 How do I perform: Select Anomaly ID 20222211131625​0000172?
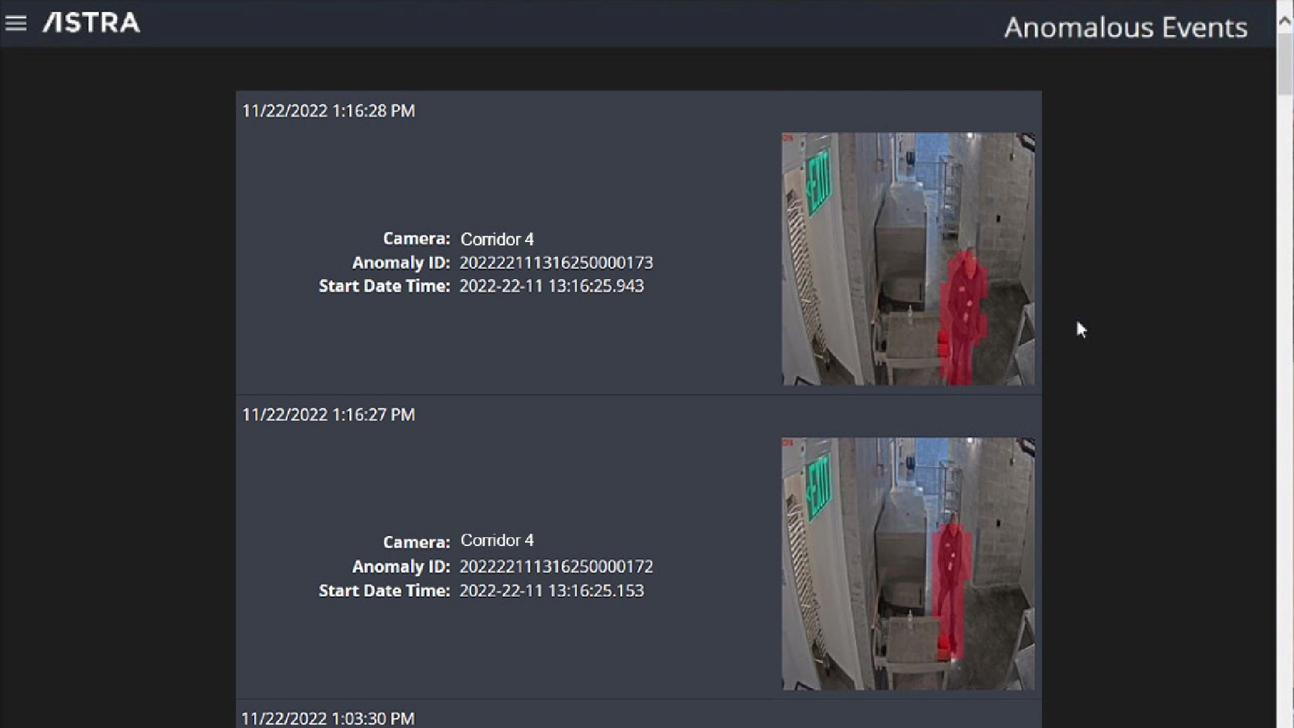[556, 566]
